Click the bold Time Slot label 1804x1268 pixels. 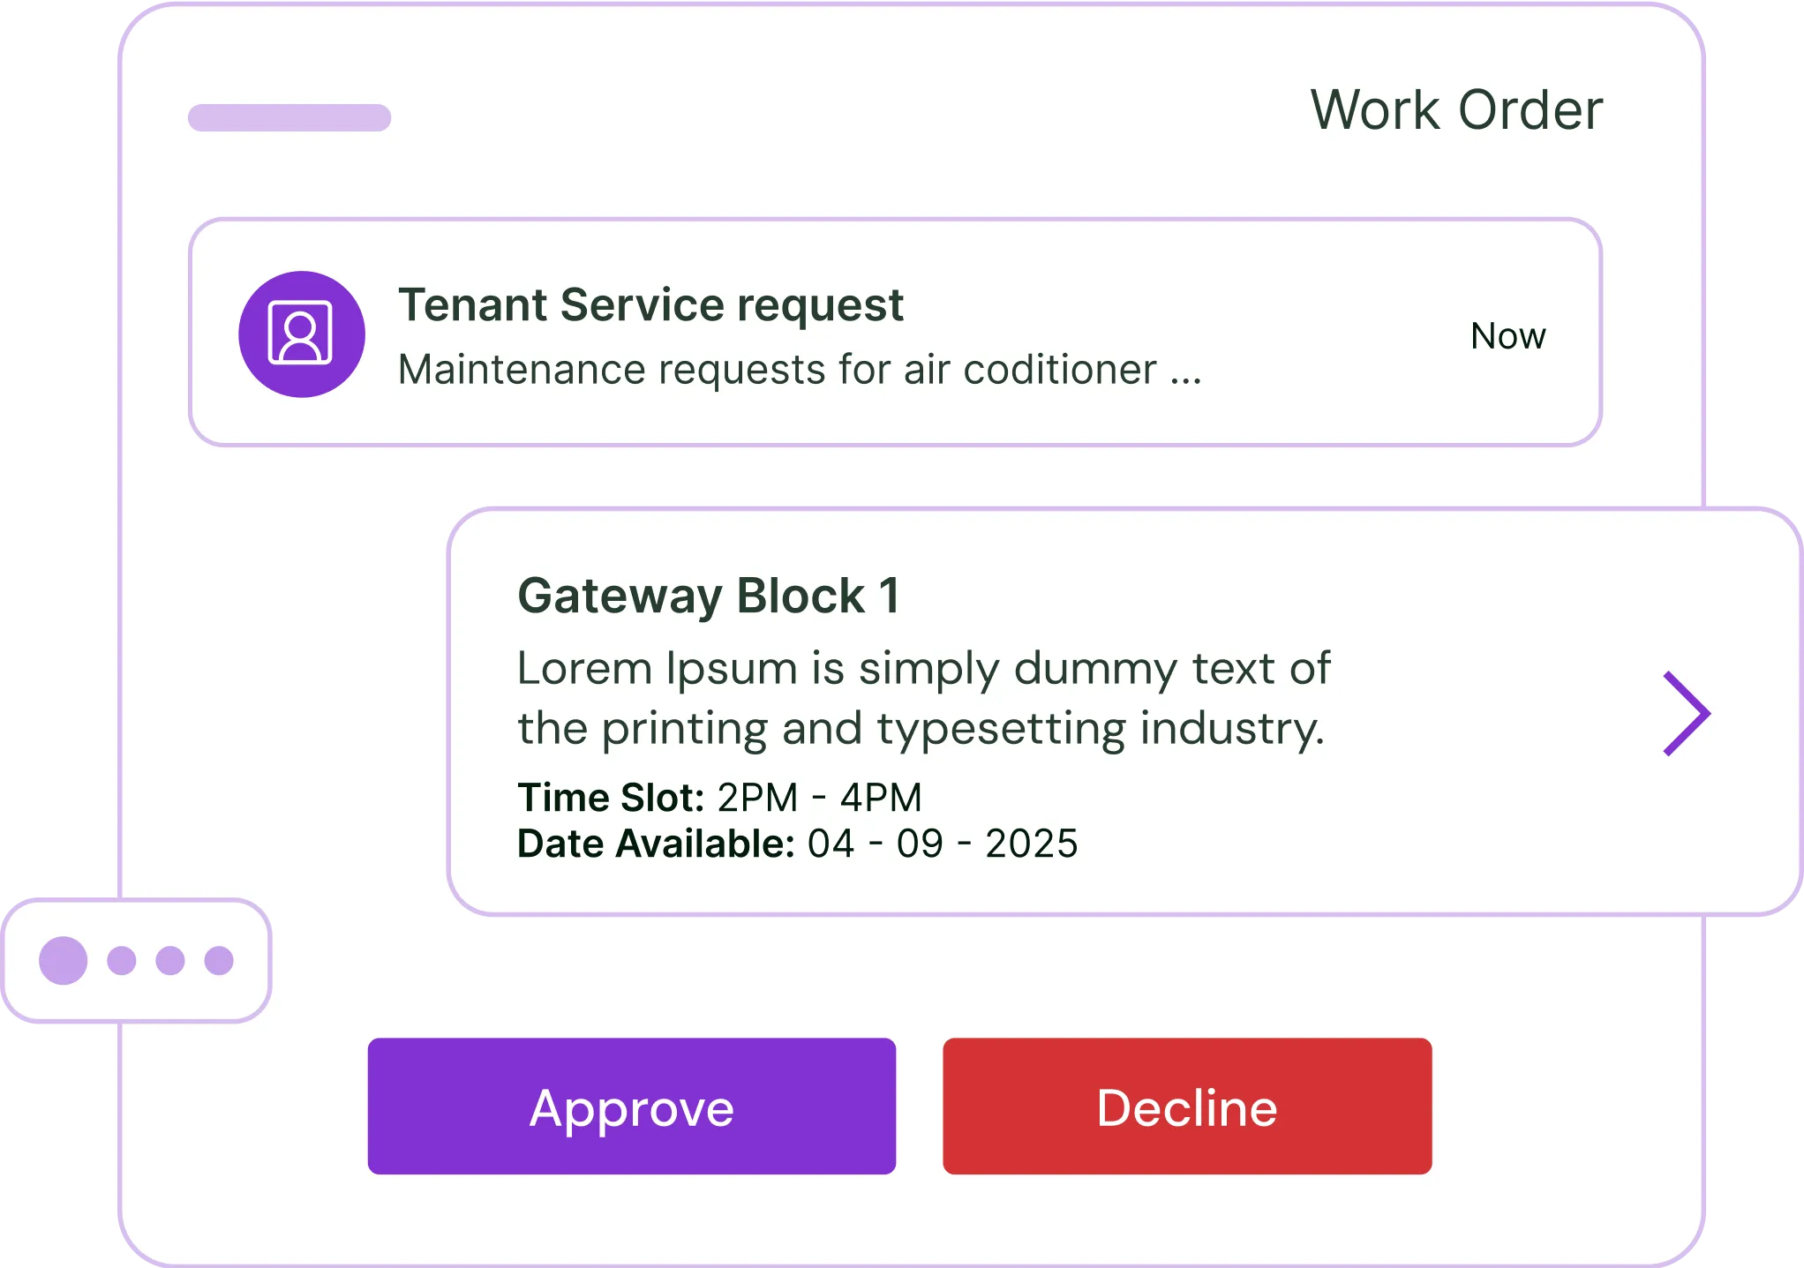click(x=611, y=798)
